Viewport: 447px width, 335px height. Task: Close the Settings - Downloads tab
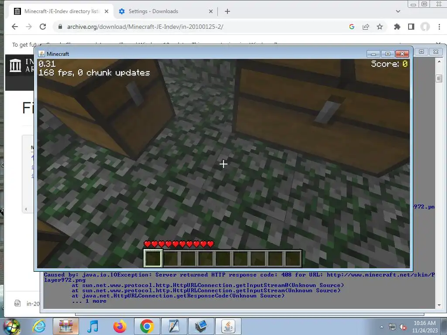coord(211,11)
